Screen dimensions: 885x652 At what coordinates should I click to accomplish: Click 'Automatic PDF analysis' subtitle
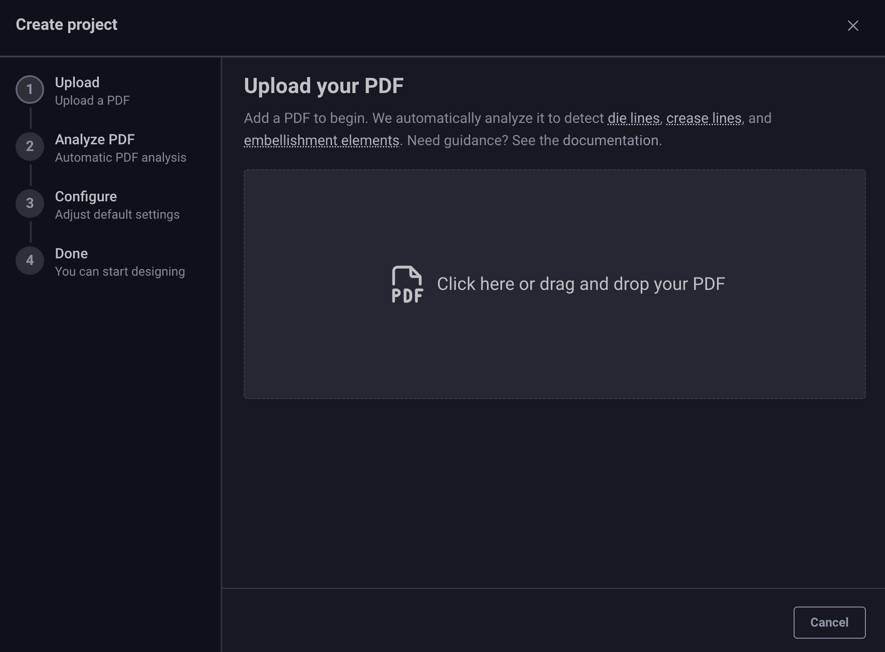pyautogui.click(x=120, y=158)
